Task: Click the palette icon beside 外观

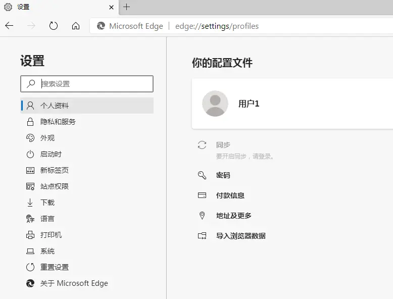Action: tap(30, 138)
